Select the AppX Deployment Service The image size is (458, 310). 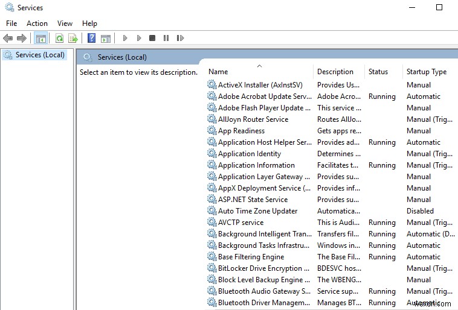click(332, 188)
